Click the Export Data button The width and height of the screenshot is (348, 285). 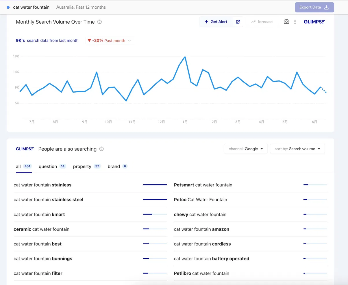point(314,7)
